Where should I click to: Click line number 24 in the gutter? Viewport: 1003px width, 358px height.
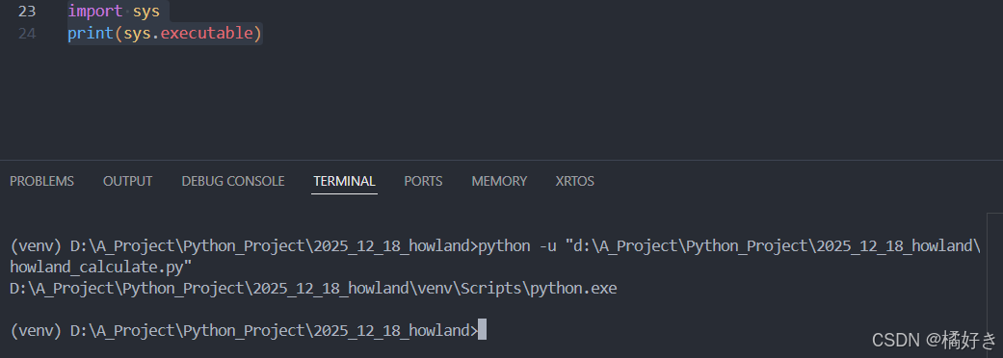point(27,34)
